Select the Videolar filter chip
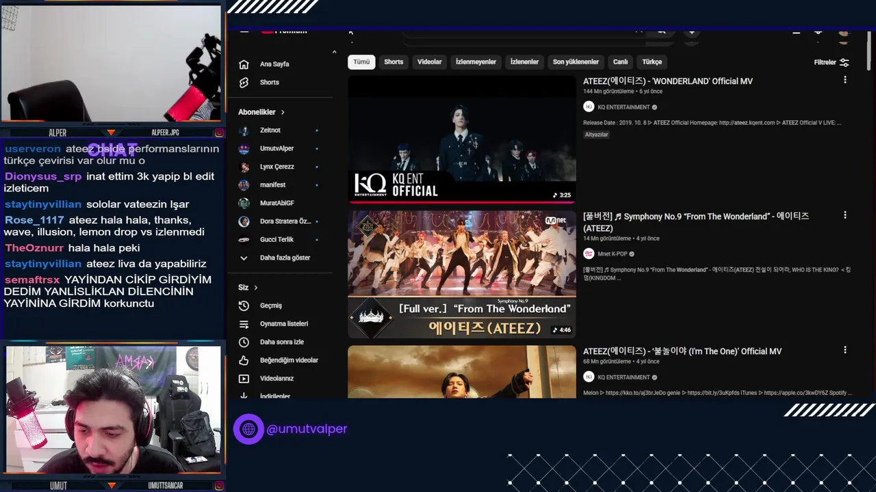The height and width of the screenshot is (492, 876). [x=430, y=61]
